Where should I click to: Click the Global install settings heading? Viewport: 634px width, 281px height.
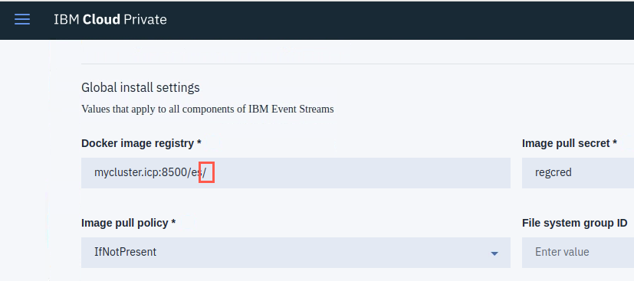click(x=140, y=87)
